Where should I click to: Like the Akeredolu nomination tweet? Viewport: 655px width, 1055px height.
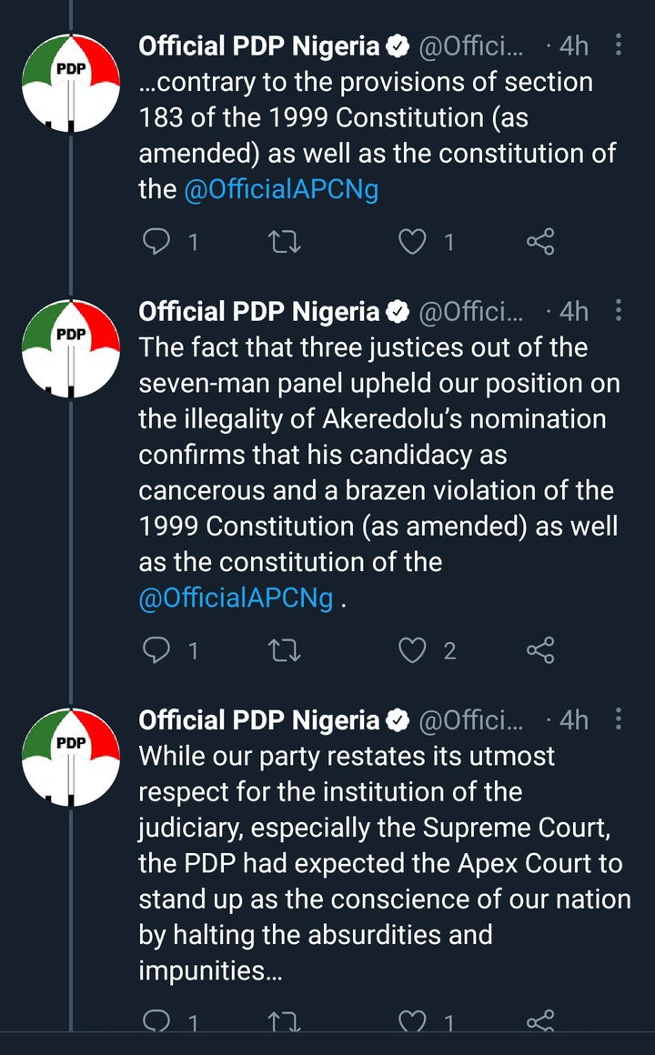tap(414, 649)
